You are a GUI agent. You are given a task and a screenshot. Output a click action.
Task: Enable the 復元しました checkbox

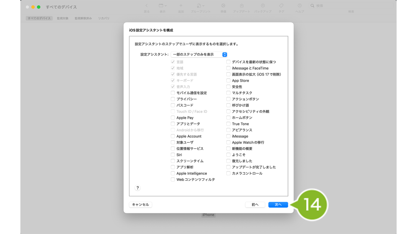click(228, 161)
